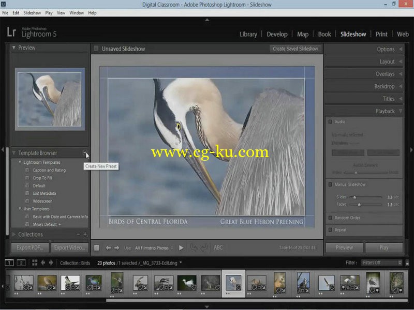Hide filmstrip with bottom arrow
The width and height of the screenshot is (414, 310).
coord(207,307)
